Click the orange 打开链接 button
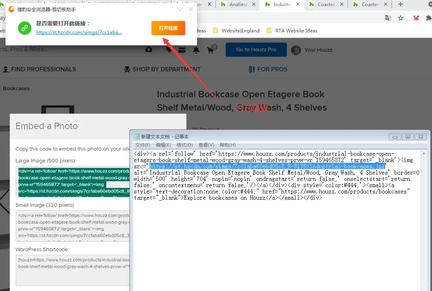432x291 pixels. tap(168, 28)
